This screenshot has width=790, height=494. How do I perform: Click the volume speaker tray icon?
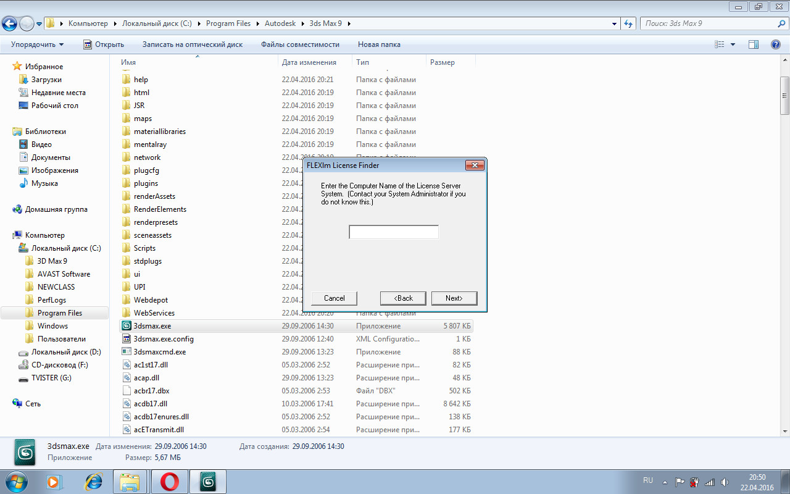tap(724, 482)
